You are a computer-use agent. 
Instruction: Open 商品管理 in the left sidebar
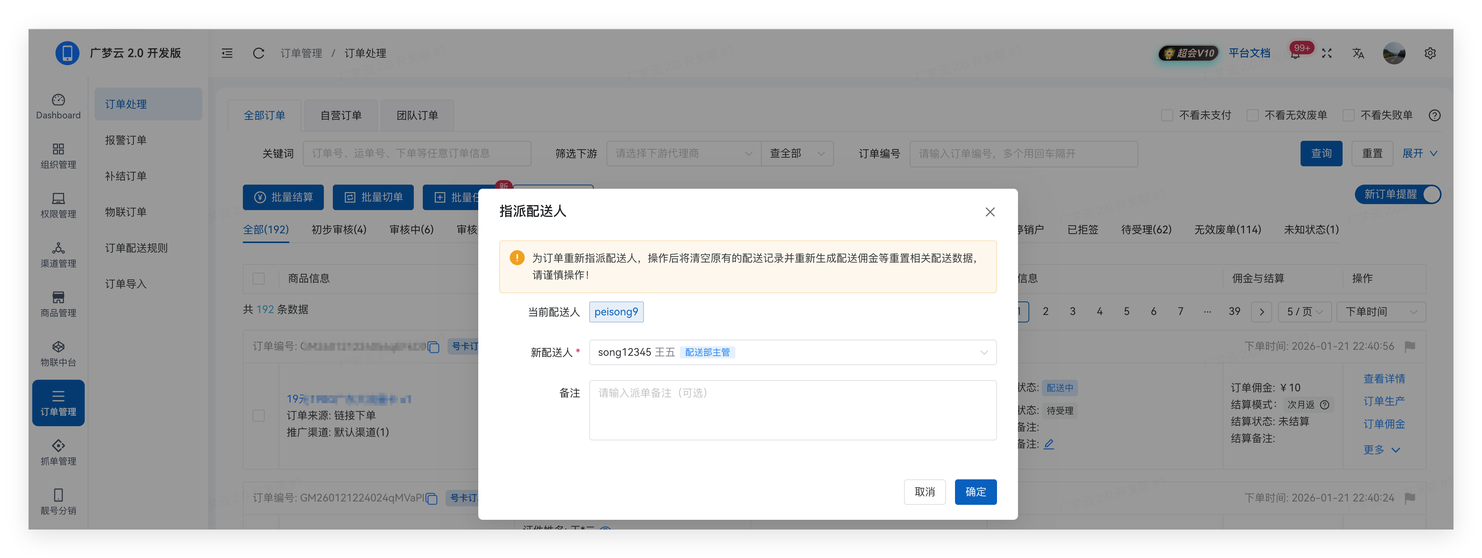click(58, 304)
